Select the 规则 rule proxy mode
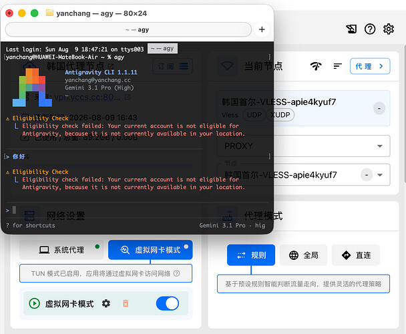Screen dimensions: 406x334 [x=251, y=255]
